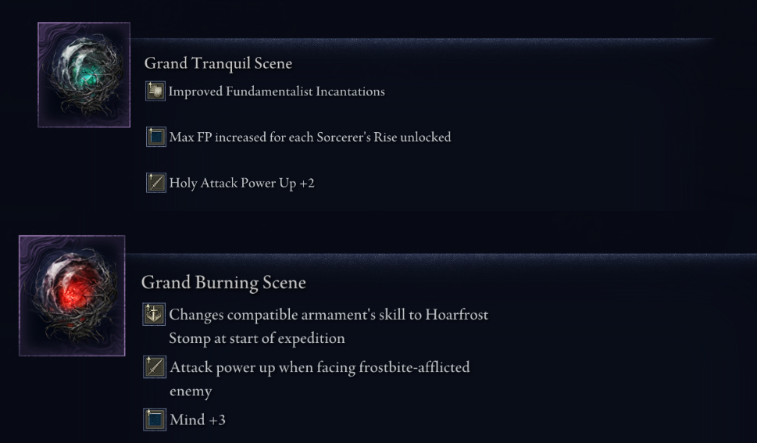This screenshot has width=757, height=443.
Task: Click the divider bar above Grand Tranquil Scene
Action: coord(423,42)
